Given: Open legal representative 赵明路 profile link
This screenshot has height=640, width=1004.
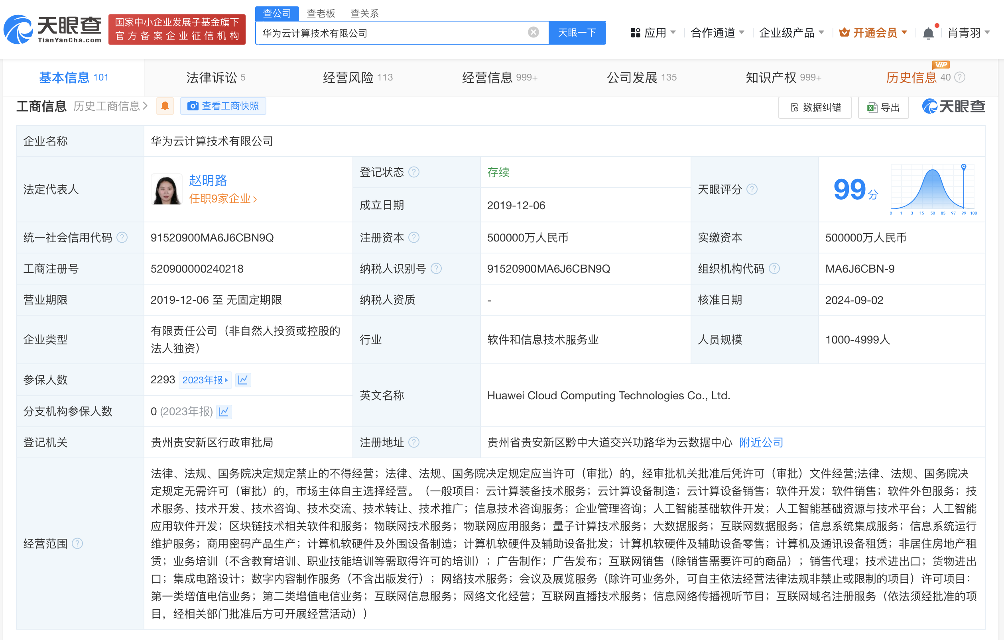Looking at the screenshot, I should tap(208, 181).
